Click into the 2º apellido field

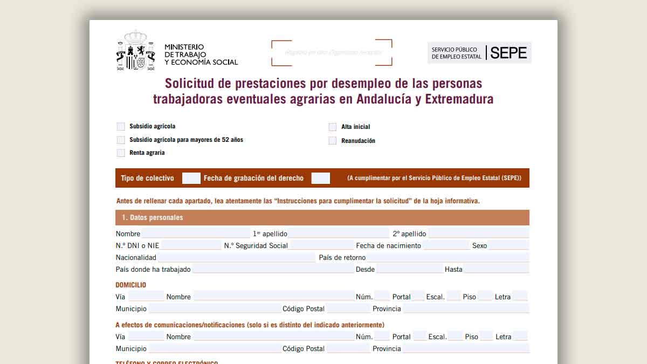pos(478,233)
